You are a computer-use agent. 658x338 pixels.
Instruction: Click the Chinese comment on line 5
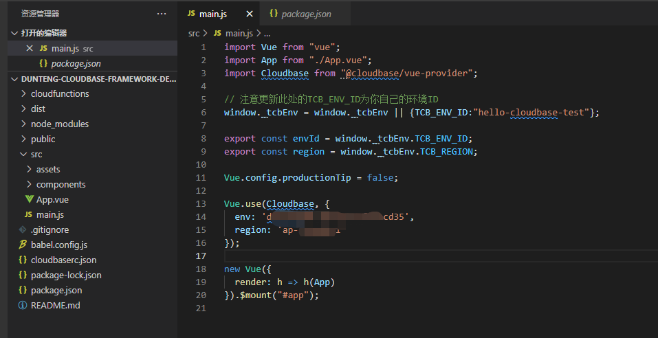[x=331, y=100]
